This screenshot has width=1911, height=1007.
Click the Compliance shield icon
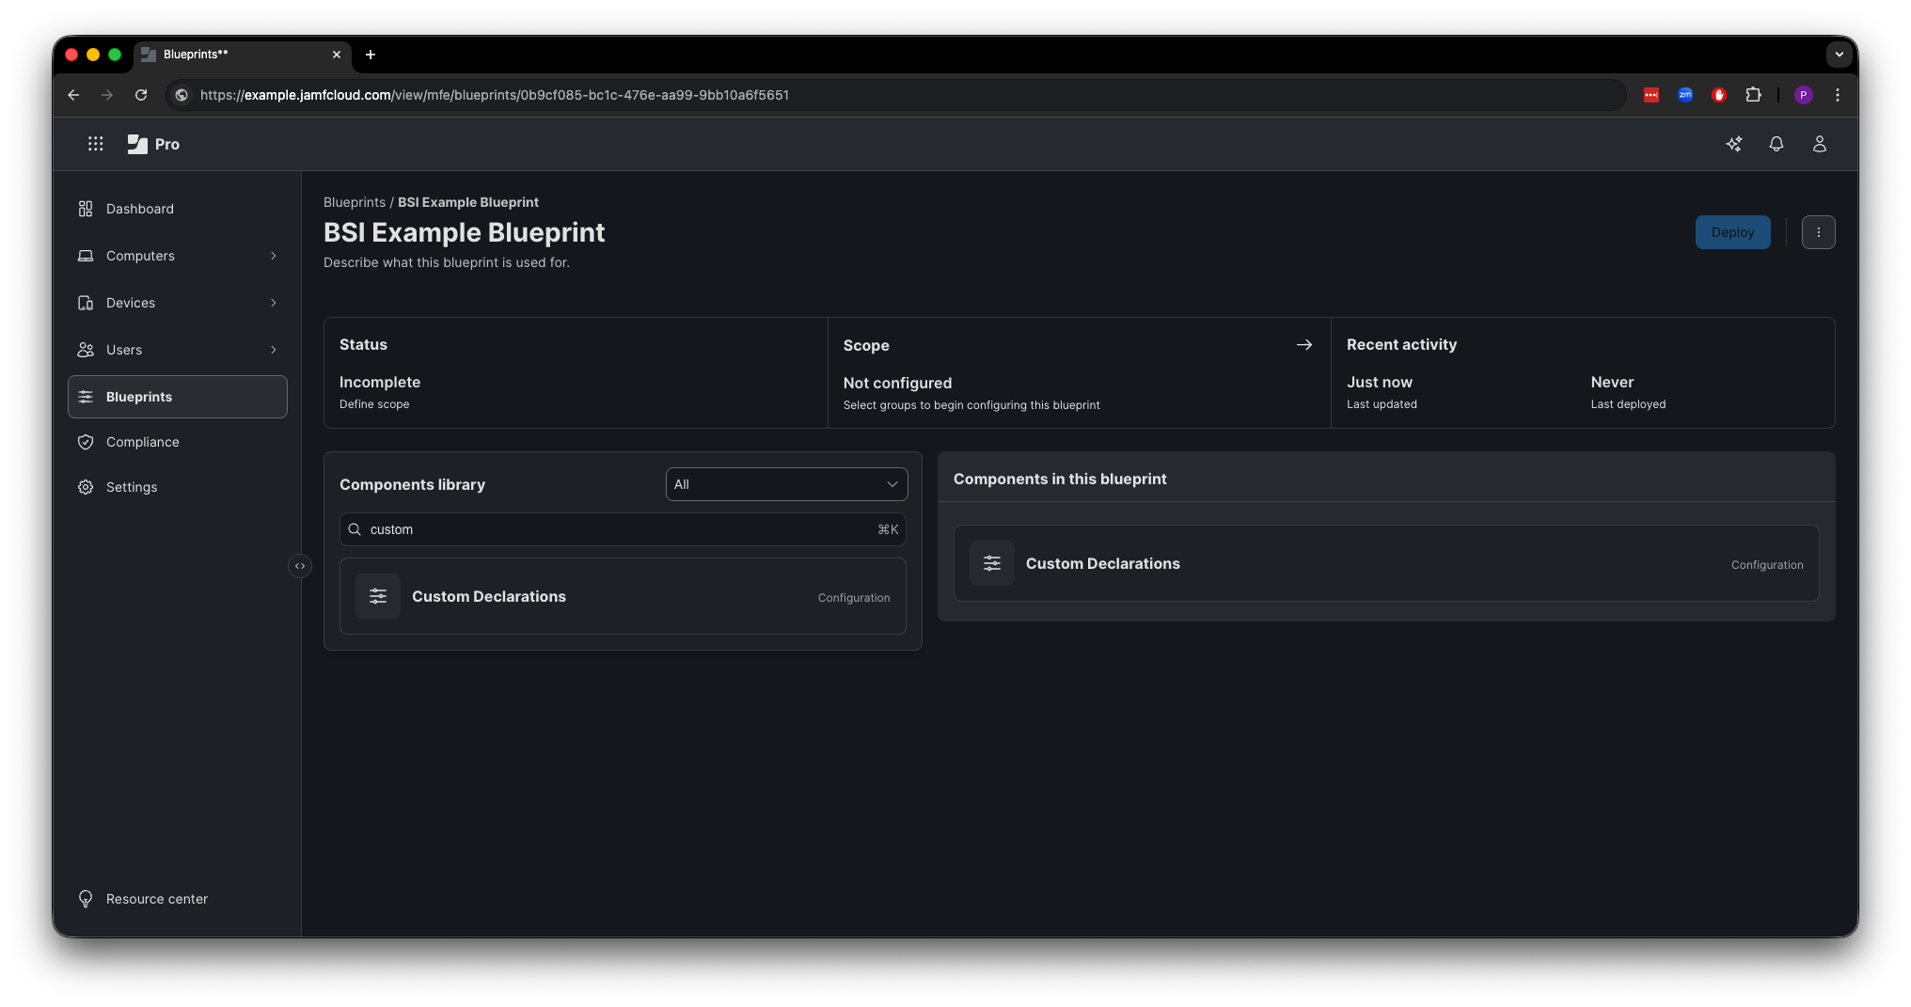pos(86,442)
